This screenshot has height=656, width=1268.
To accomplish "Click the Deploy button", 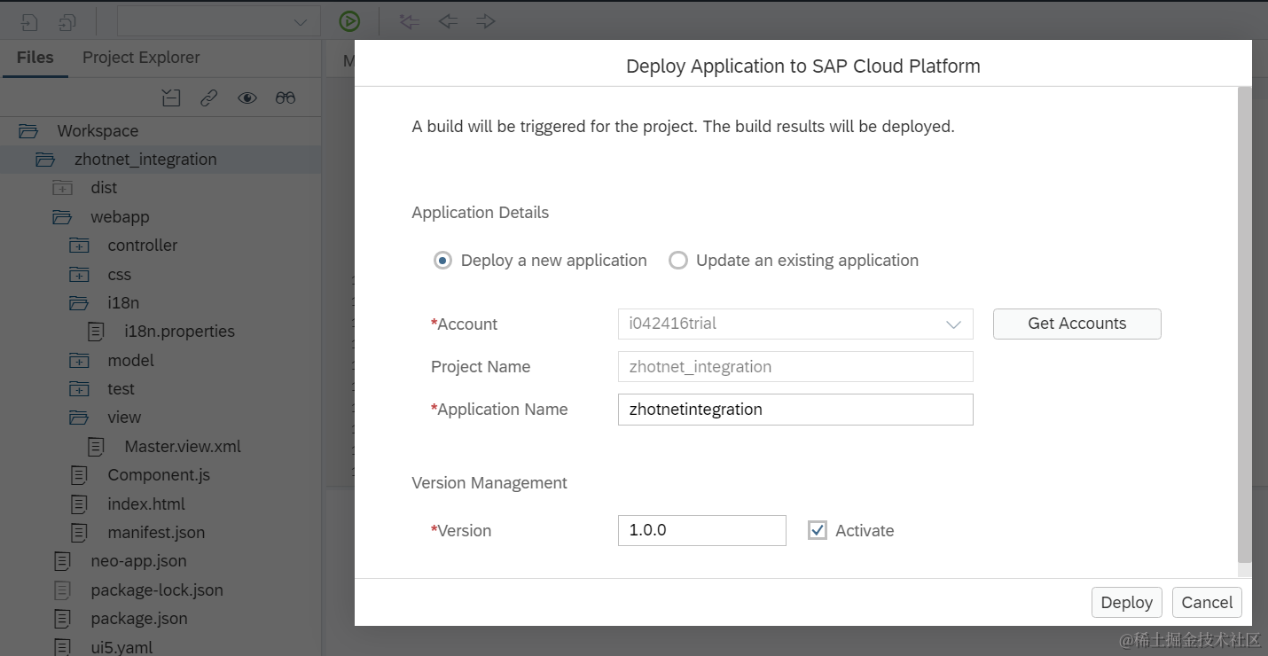I will pyautogui.click(x=1126, y=603).
